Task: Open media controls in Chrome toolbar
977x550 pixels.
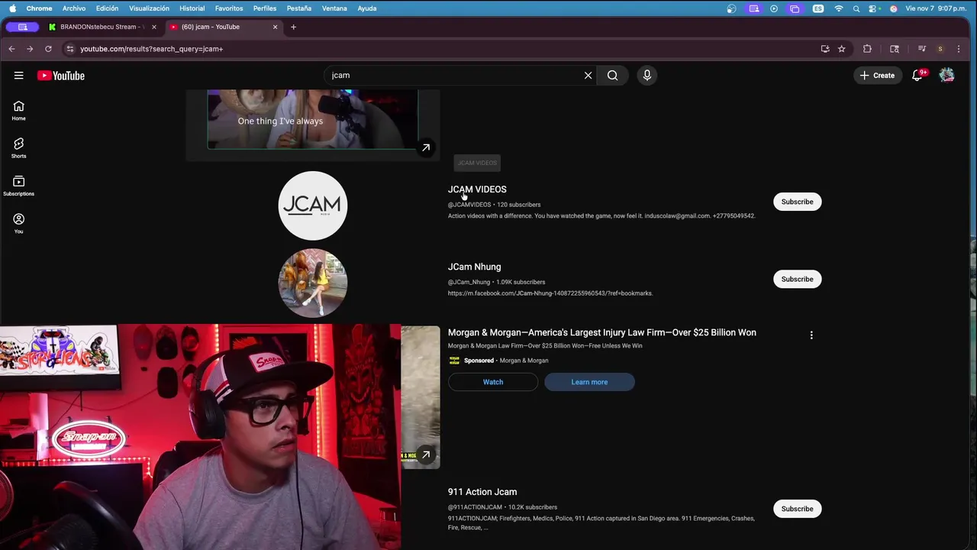Action: (x=922, y=49)
